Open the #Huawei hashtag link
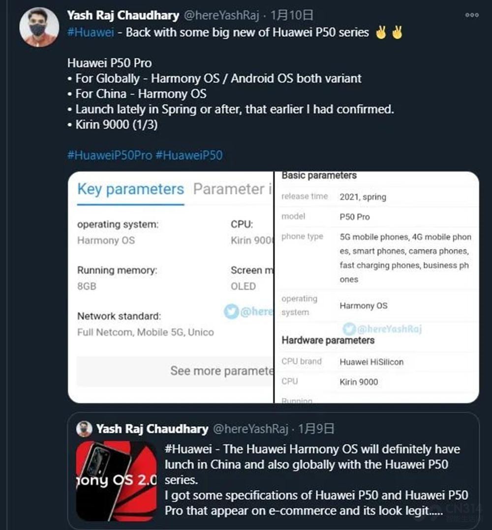 coord(91,32)
